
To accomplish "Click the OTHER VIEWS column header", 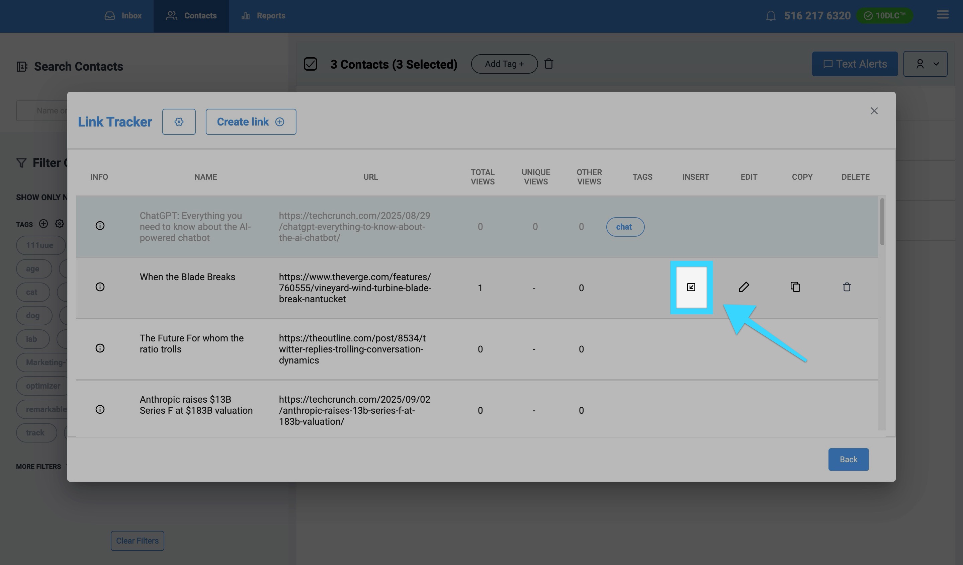I will coord(589,177).
